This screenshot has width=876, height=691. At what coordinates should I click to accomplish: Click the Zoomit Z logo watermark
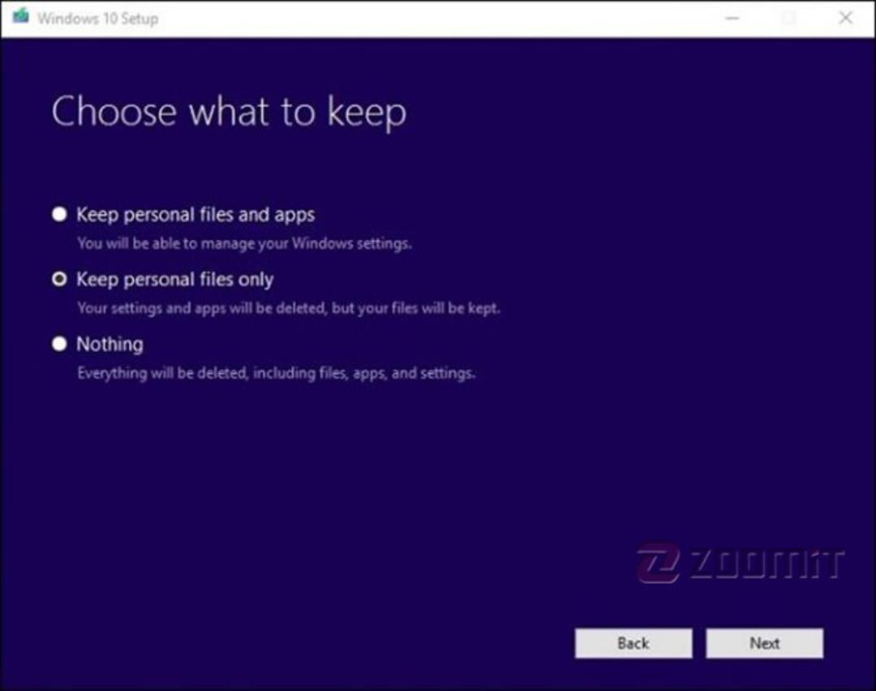coord(658,563)
